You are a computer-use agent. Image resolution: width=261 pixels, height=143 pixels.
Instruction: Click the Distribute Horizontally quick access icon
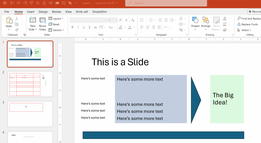[x=51, y=3]
